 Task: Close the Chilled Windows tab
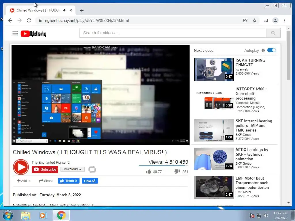pyautogui.click(x=71, y=10)
